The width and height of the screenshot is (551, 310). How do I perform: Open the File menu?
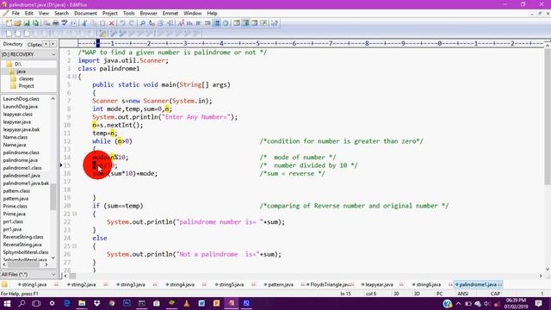coord(15,14)
